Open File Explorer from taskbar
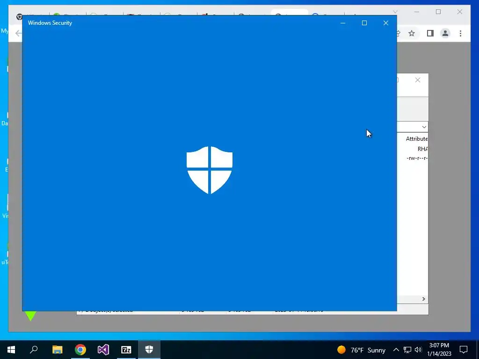This screenshot has height=359, width=479. [x=57, y=350]
